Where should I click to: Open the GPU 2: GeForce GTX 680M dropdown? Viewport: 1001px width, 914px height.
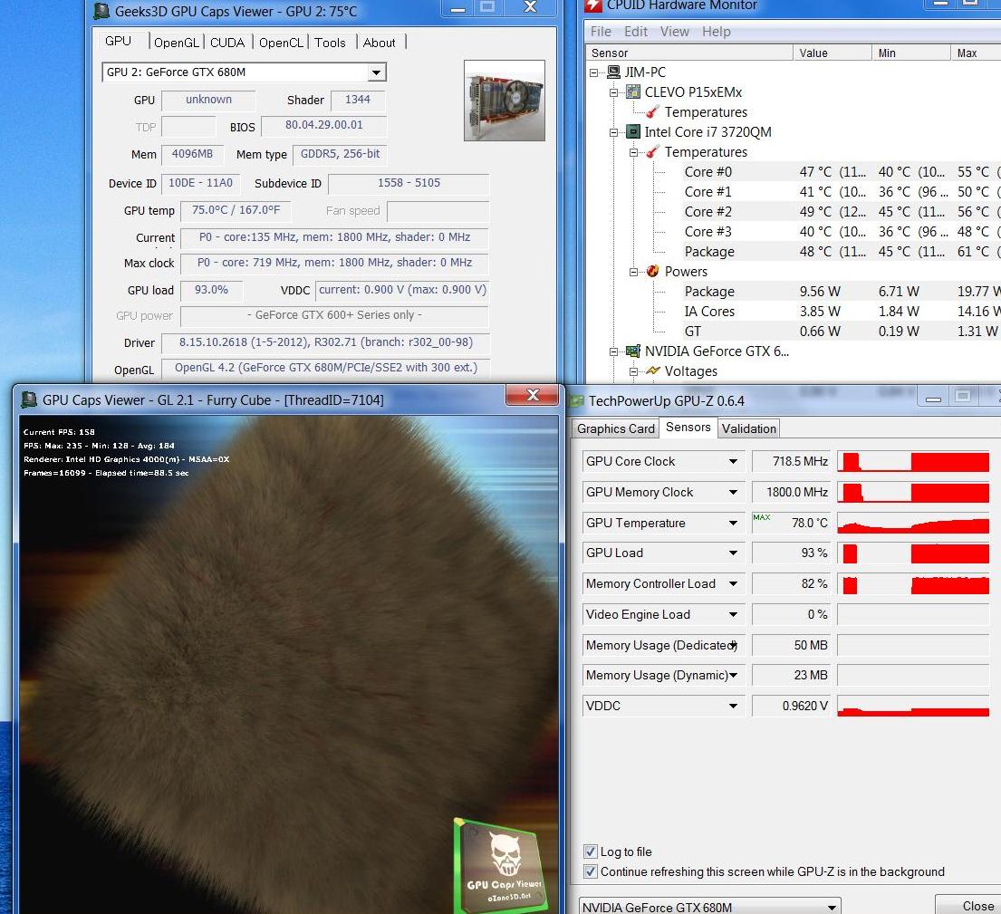point(377,72)
